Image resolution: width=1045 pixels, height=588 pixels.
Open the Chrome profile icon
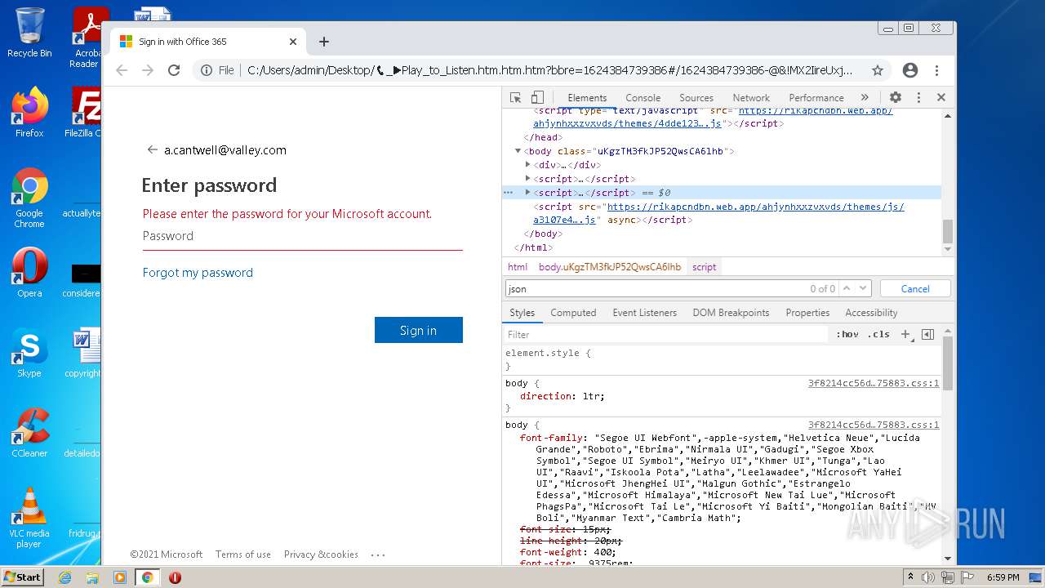click(910, 70)
